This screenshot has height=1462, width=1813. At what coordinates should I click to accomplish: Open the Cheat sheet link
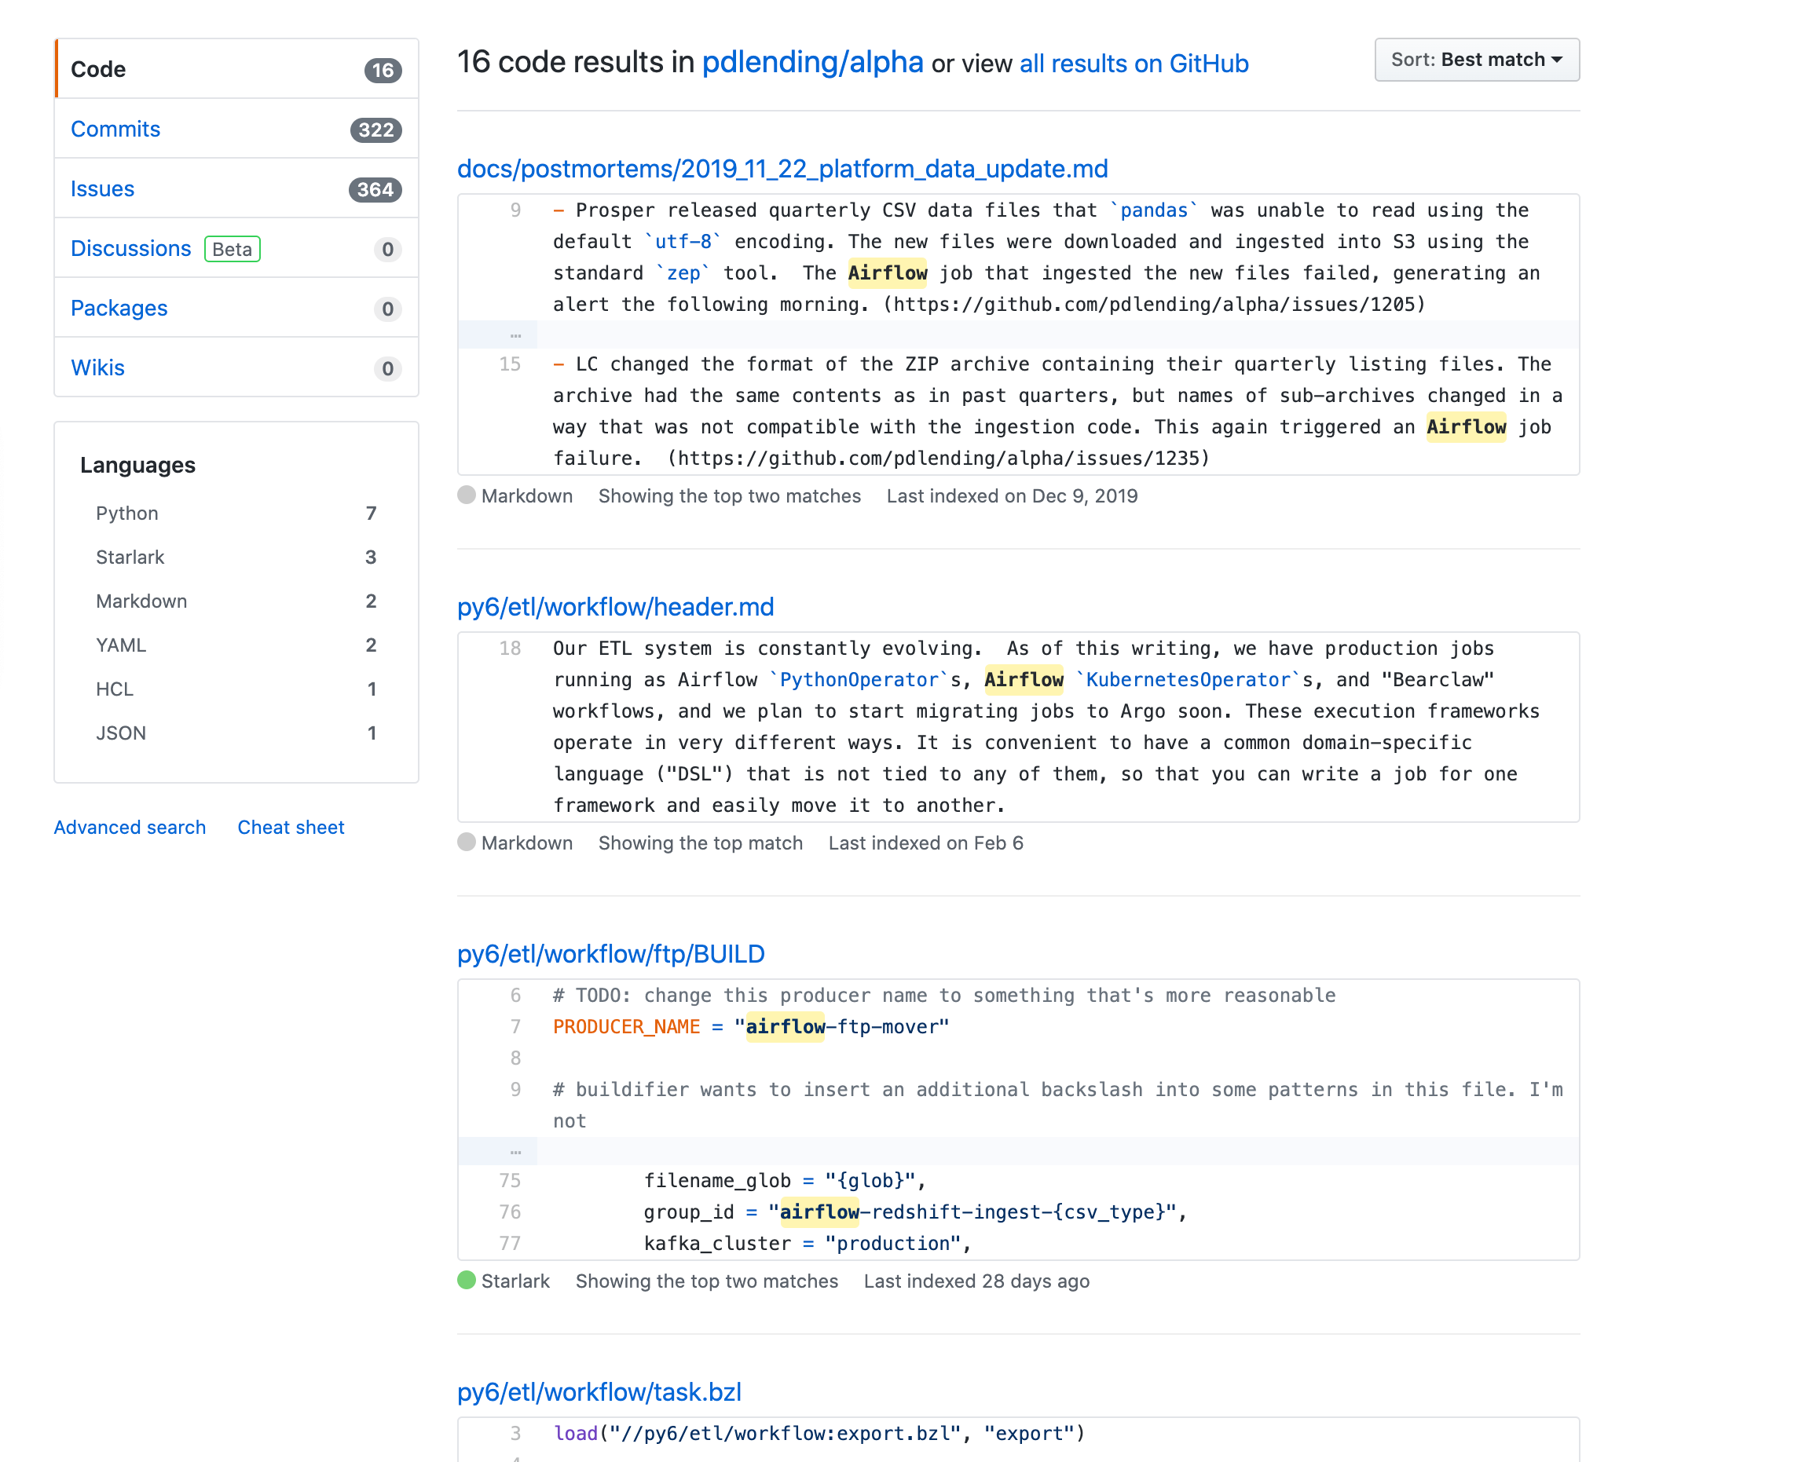(x=291, y=827)
